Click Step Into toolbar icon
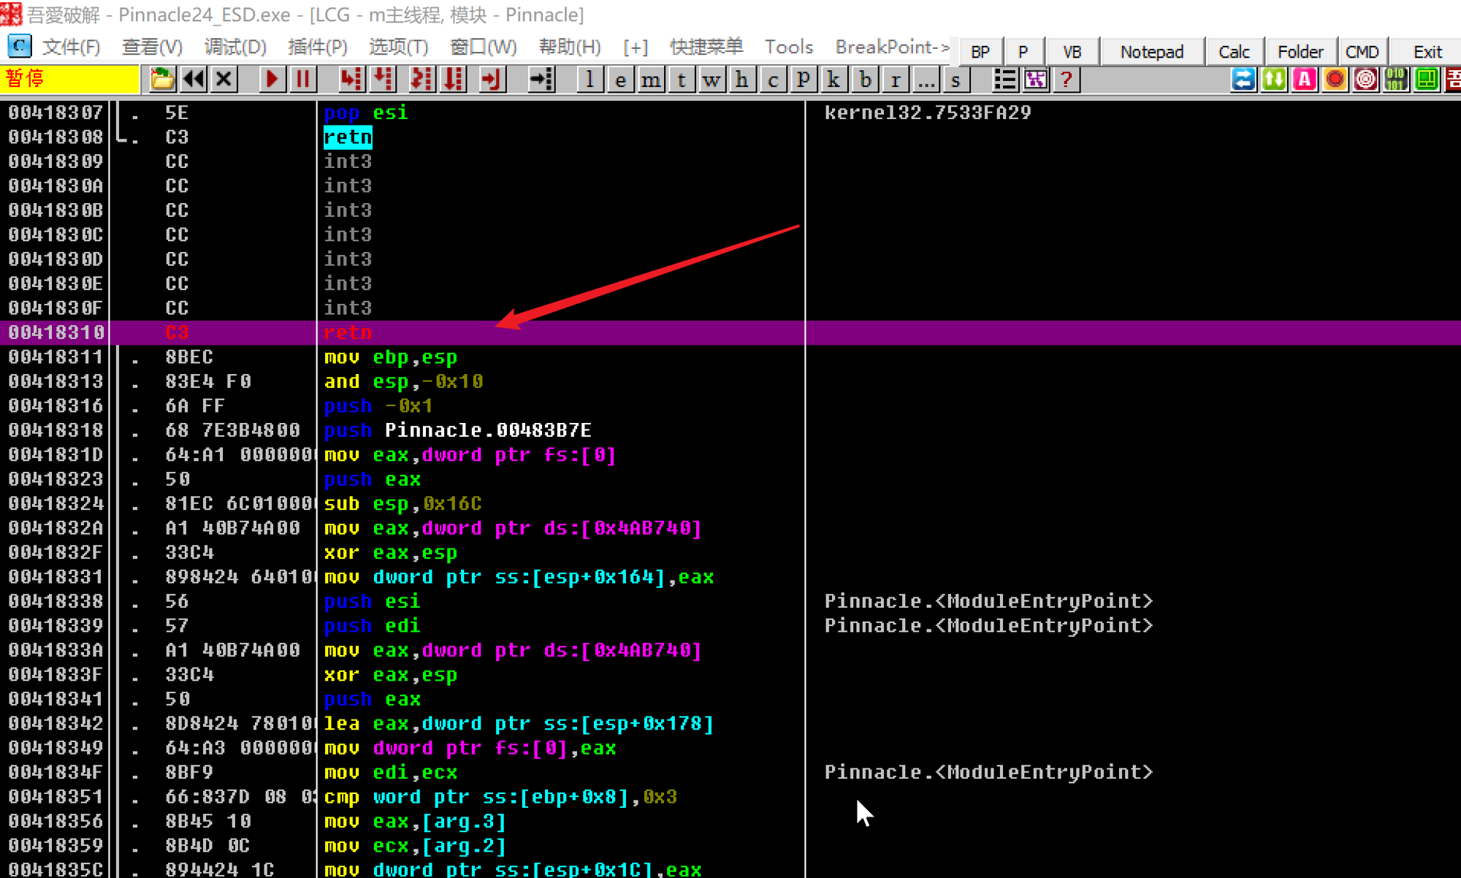 pyautogui.click(x=351, y=79)
